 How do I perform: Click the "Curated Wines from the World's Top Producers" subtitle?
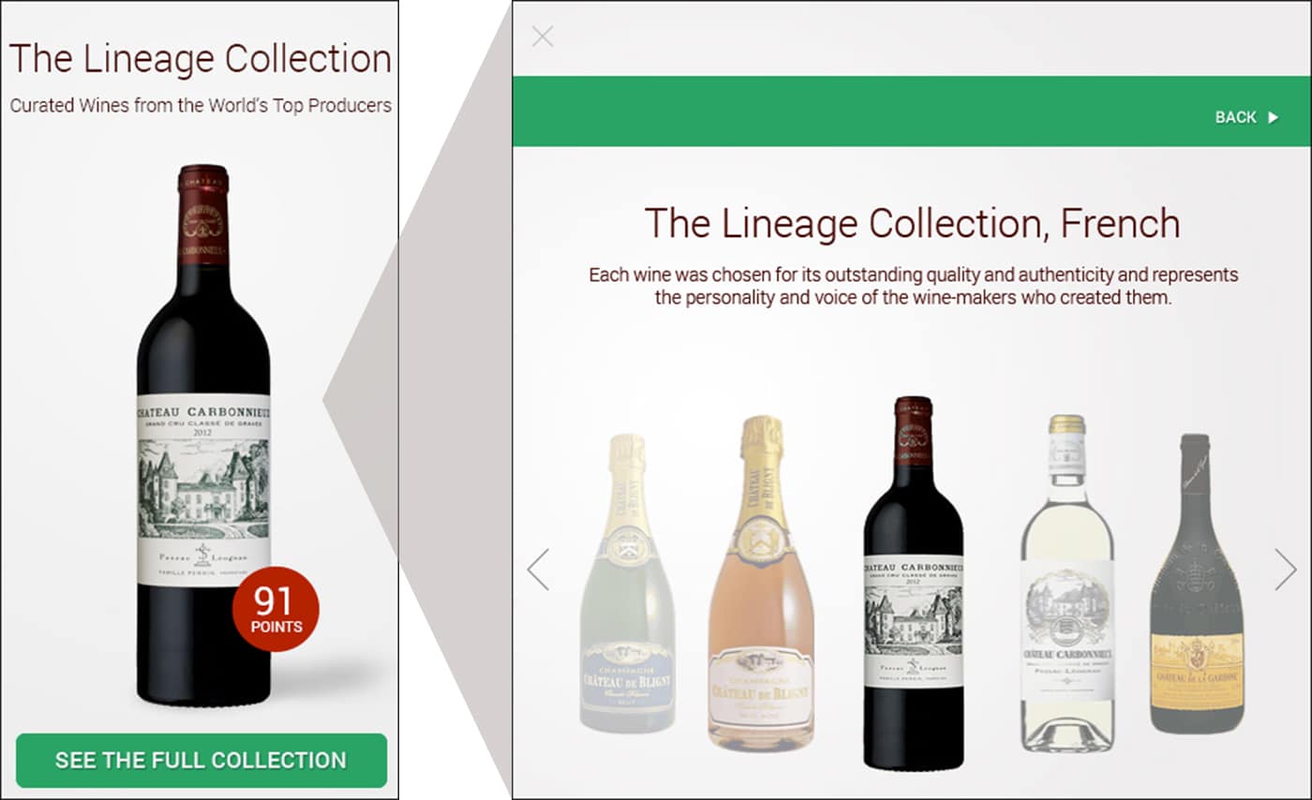tap(201, 106)
